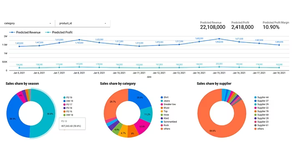Select HW 19 in season legend
Screen dimensions: 292x167
click(68, 101)
